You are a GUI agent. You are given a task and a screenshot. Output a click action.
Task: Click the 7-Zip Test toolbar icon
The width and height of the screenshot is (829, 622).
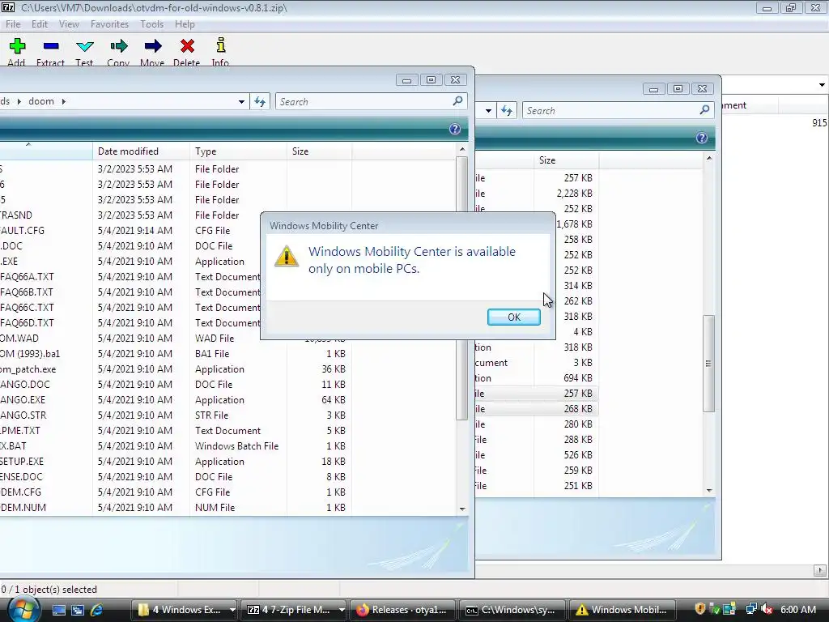(x=84, y=46)
